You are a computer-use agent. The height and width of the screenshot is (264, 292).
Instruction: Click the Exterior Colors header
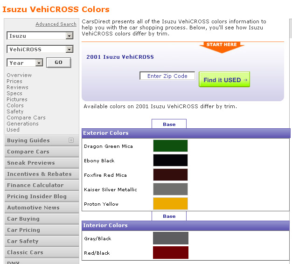(x=186, y=133)
